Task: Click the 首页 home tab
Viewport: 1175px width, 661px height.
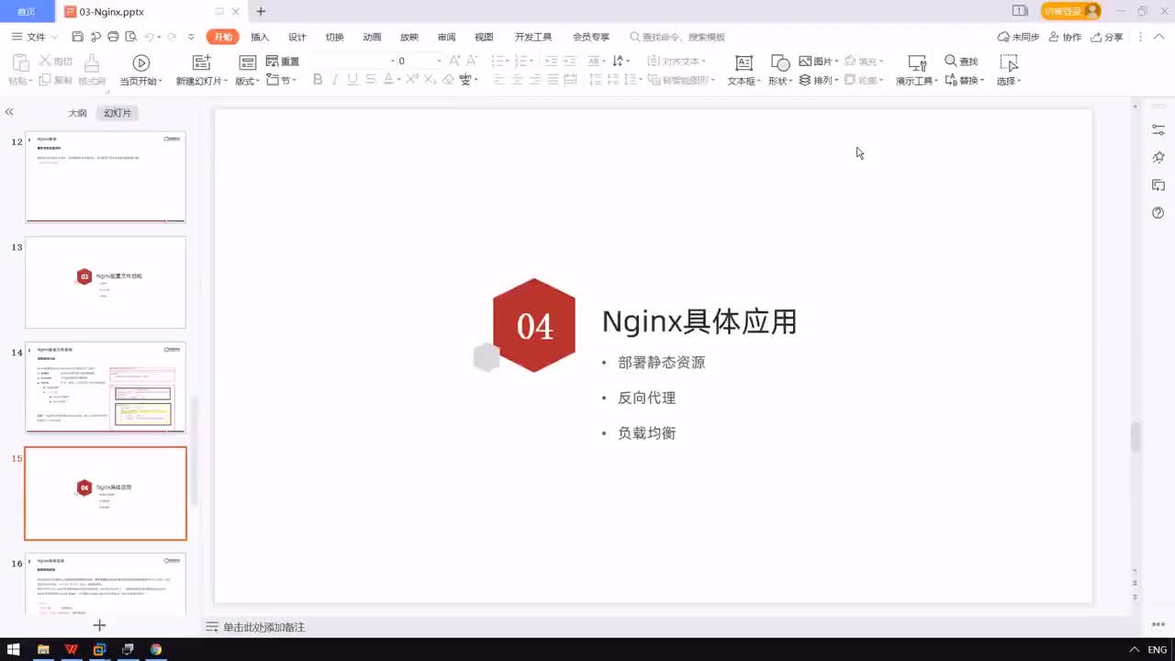Action: click(x=27, y=11)
